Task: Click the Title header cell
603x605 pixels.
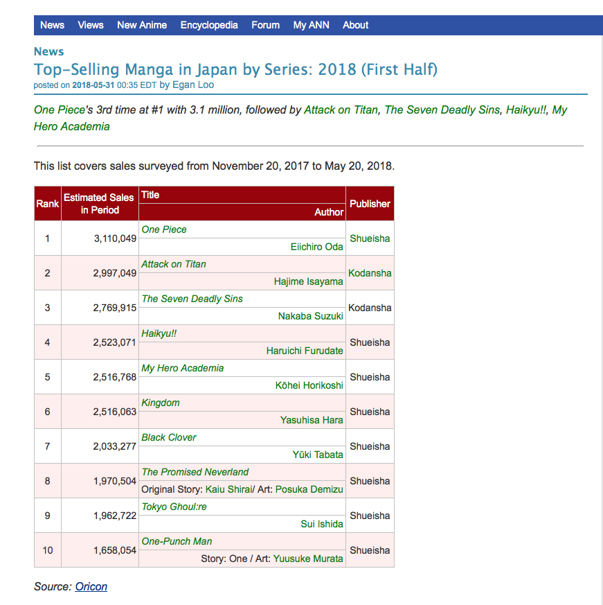Action: 242,195
